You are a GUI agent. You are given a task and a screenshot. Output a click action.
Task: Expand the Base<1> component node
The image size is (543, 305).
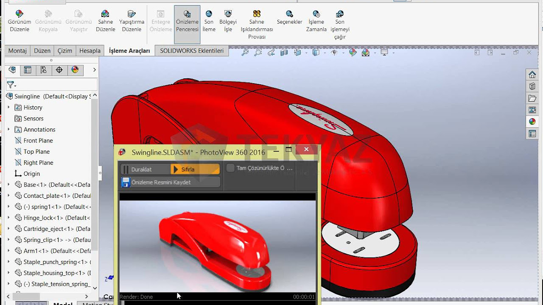click(8, 185)
